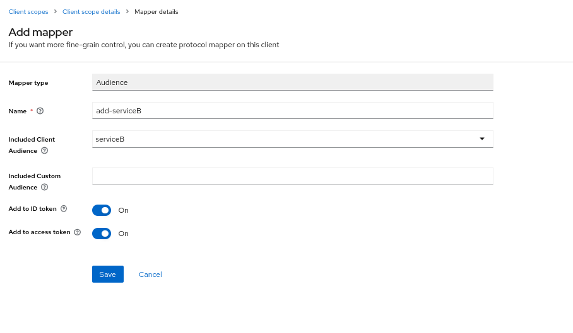573x333 pixels.
Task: Expand the Included Client Audience dropdown arrow
Action: [x=482, y=139]
